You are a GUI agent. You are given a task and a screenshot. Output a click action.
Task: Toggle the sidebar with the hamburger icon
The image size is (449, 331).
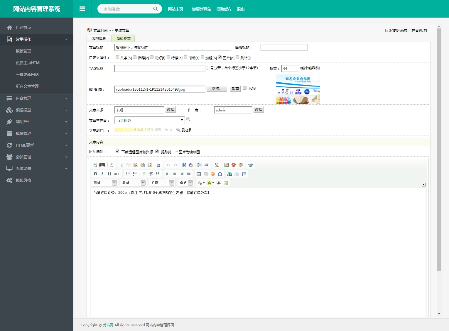click(x=82, y=9)
